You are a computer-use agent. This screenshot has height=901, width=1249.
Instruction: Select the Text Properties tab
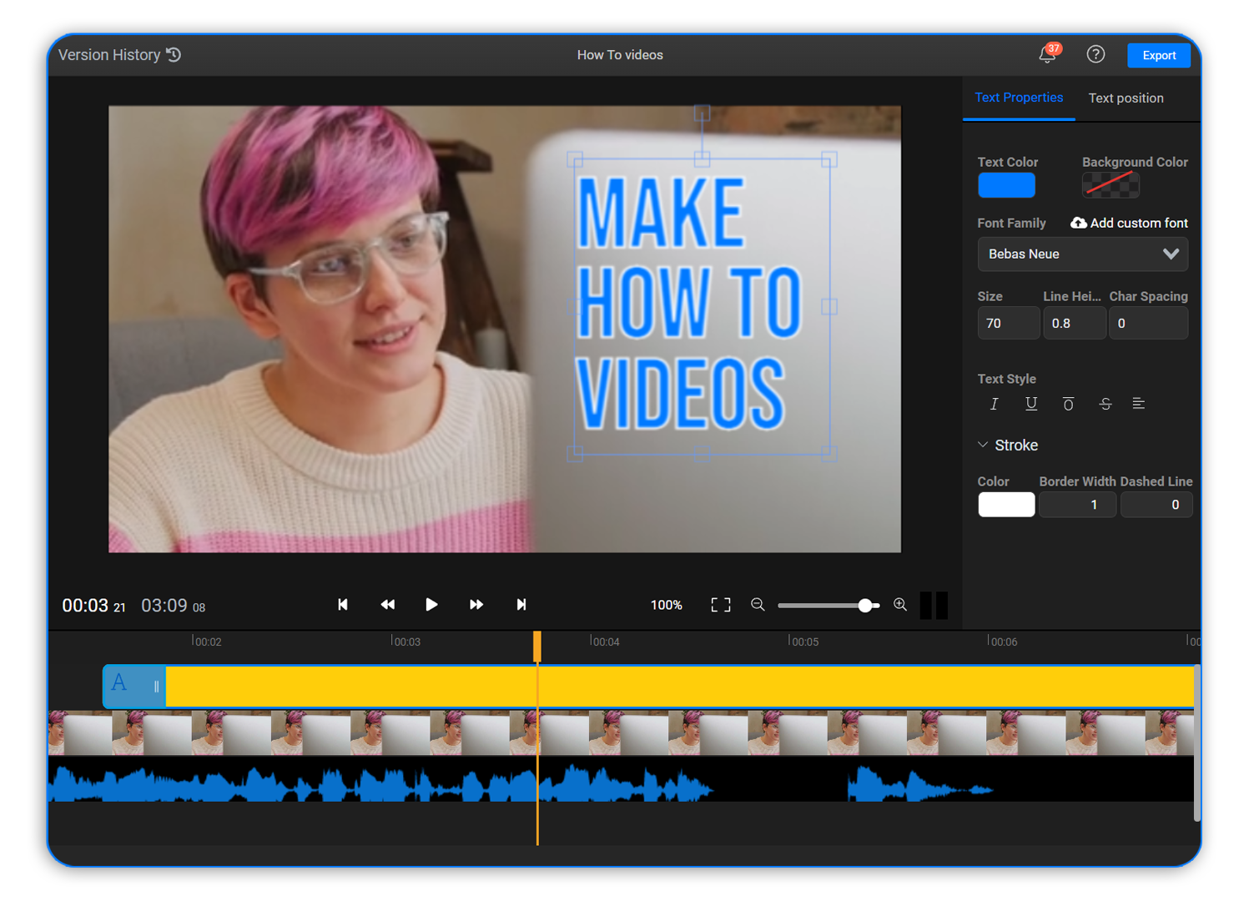1018,98
